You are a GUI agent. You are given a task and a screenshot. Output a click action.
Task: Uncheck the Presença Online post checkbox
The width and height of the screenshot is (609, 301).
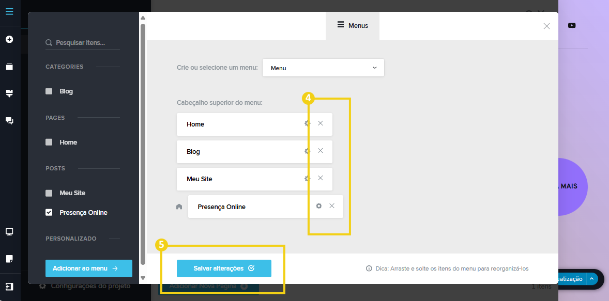tap(49, 212)
